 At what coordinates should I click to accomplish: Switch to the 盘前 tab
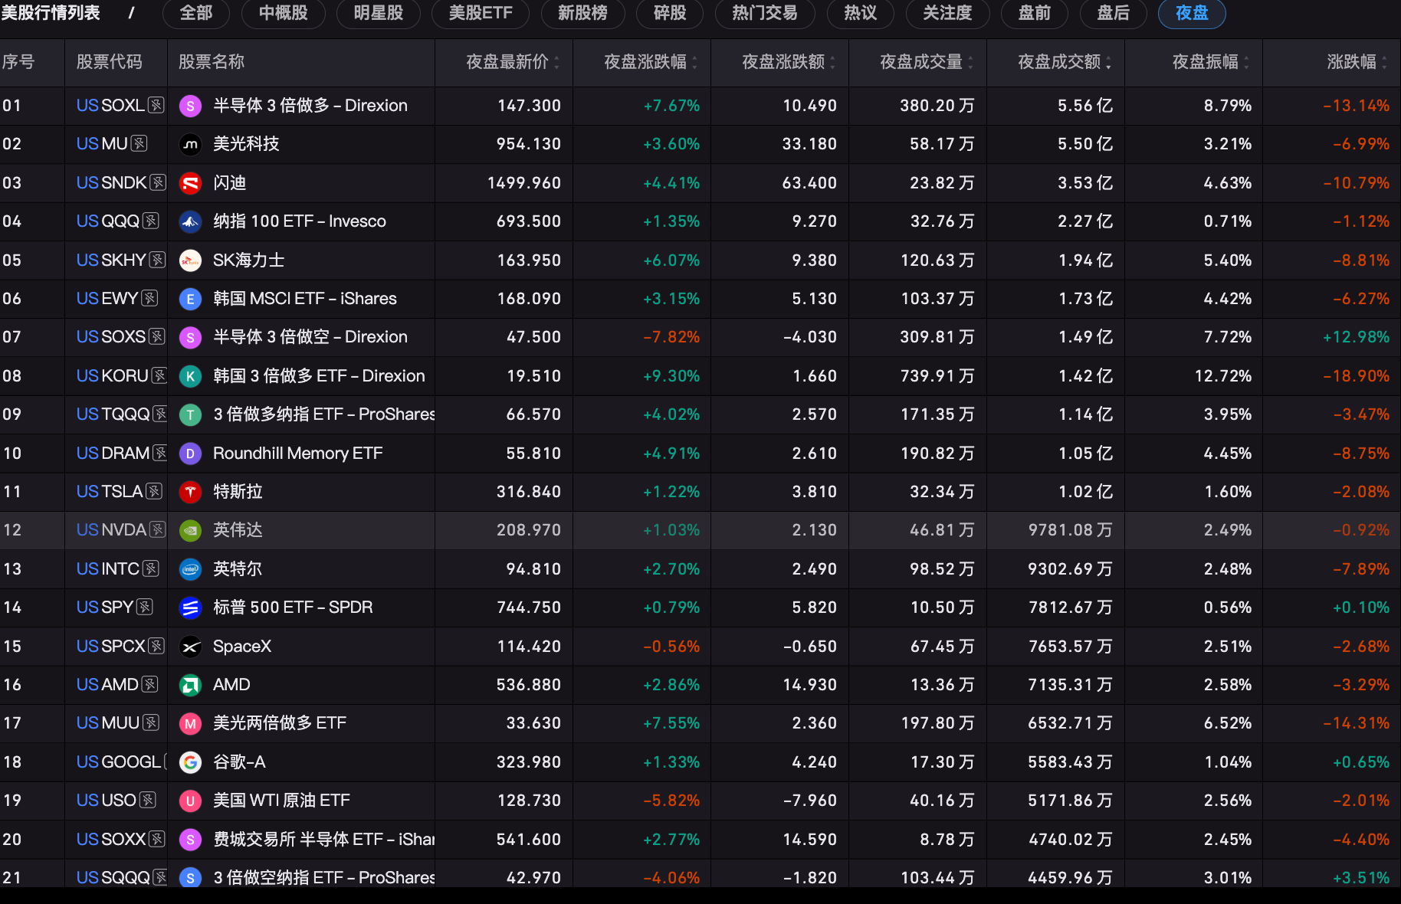click(x=1034, y=13)
